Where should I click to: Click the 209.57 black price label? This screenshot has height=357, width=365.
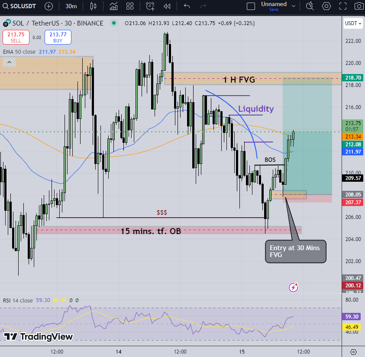pos(353,178)
